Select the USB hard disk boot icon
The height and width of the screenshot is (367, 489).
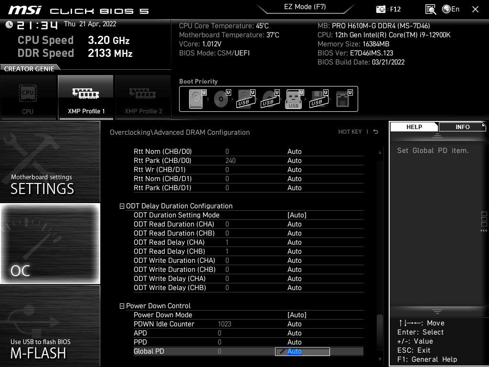coord(246,99)
